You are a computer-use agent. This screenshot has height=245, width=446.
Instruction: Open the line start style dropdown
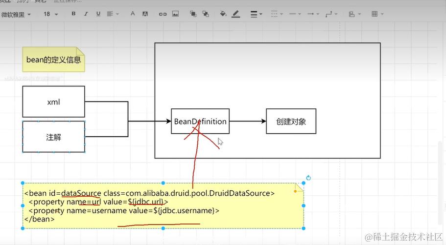(x=295, y=14)
